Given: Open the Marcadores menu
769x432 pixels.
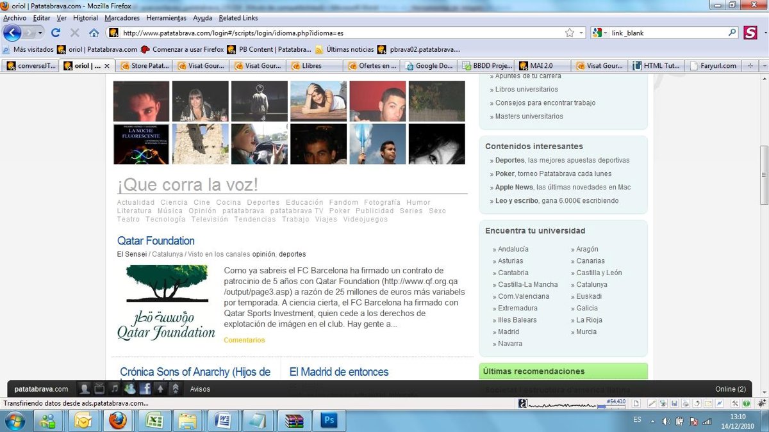Looking at the screenshot, I should click(122, 18).
